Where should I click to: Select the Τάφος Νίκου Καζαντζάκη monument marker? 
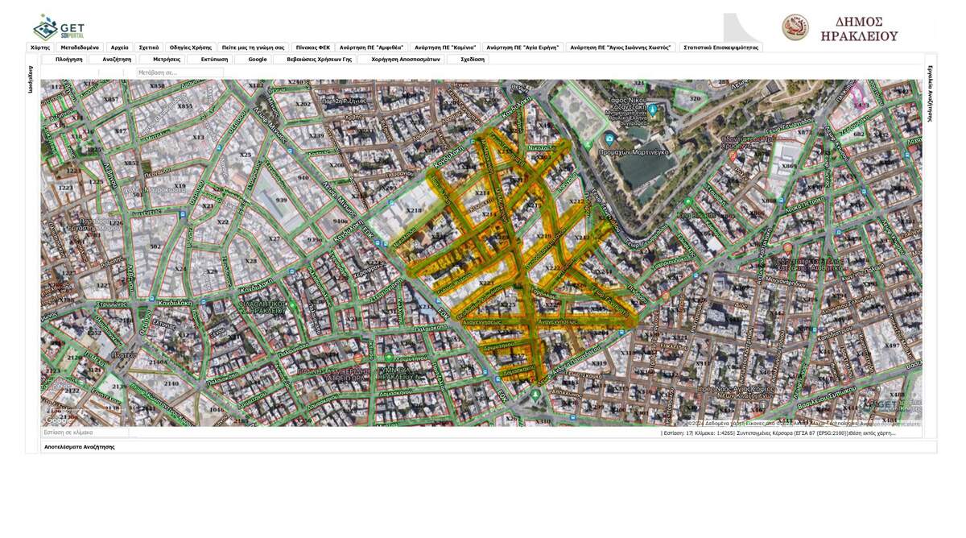click(x=652, y=109)
